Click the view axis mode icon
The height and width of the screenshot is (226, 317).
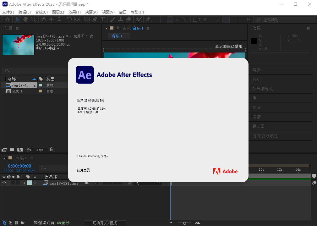(x=184, y=19)
